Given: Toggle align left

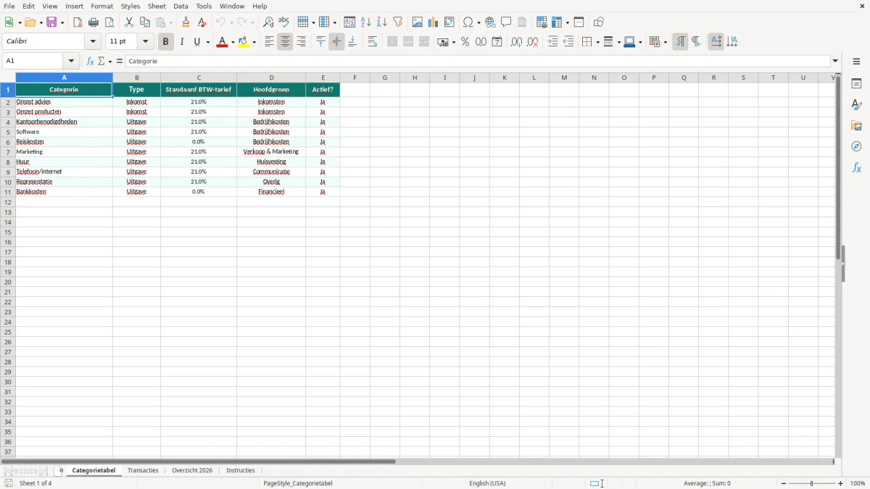Looking at the screenshot, I should click(269, 42).
